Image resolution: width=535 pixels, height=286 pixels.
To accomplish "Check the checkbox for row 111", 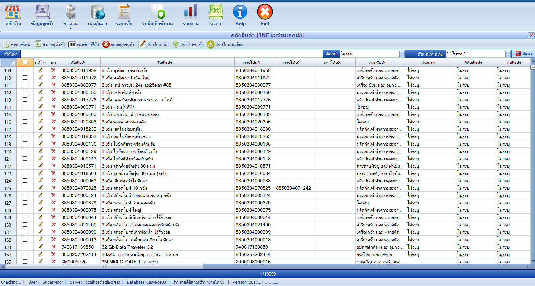I will [25, 85].
